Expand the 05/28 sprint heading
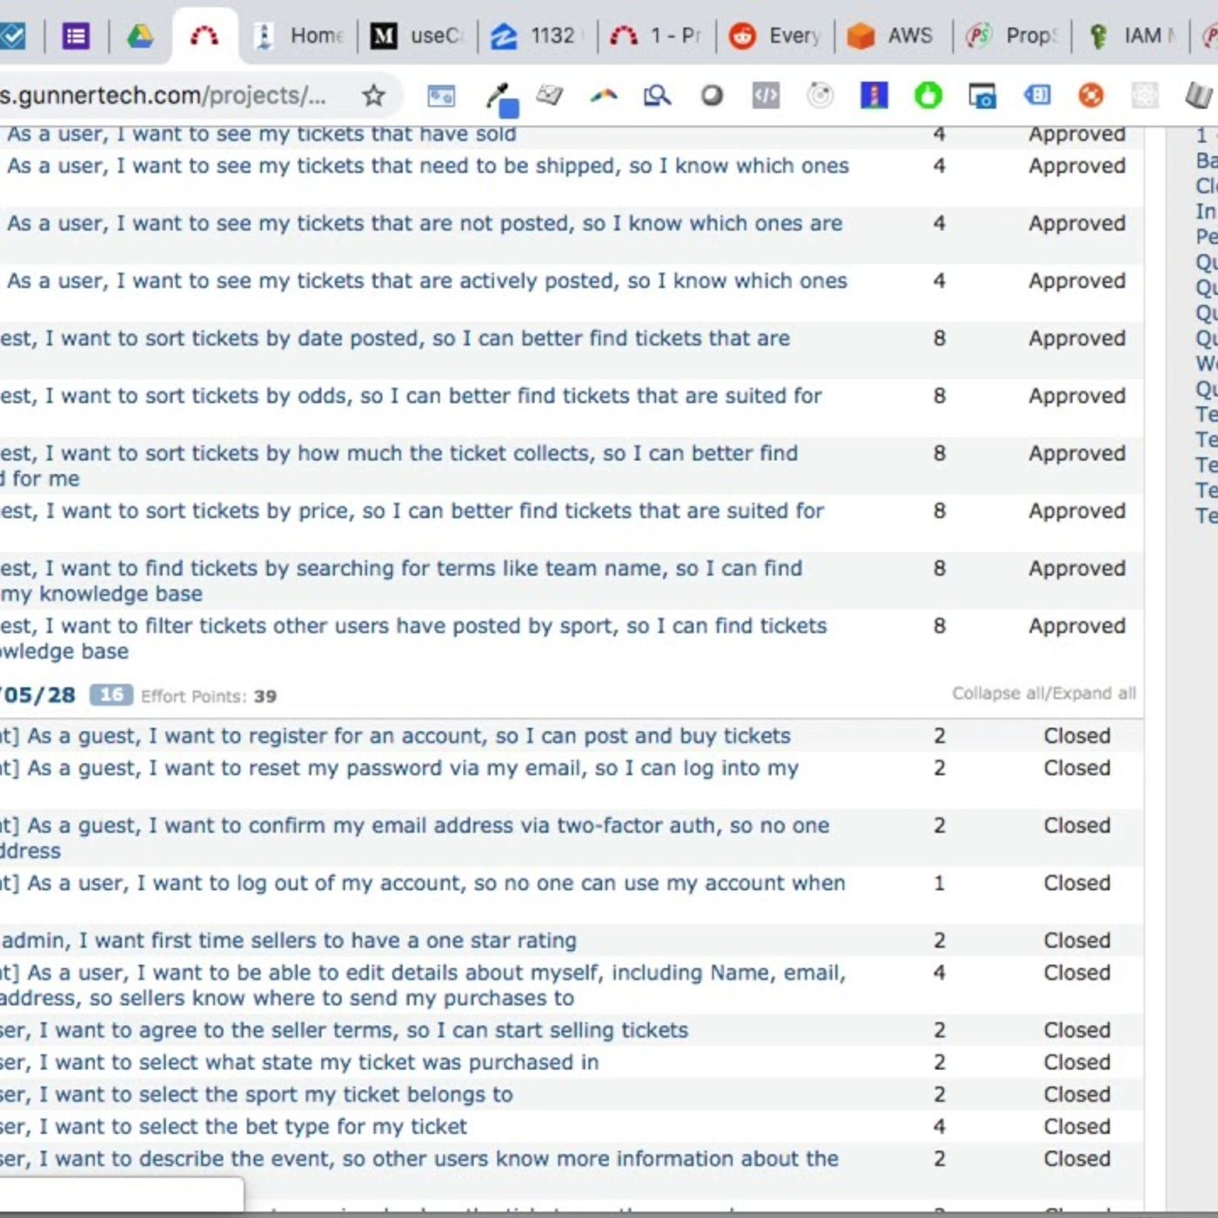The width and height of the screenshot is (1218, 1218). (38, 695)
